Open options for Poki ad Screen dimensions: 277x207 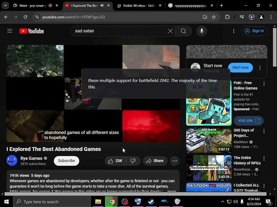[x=264, y=84]
